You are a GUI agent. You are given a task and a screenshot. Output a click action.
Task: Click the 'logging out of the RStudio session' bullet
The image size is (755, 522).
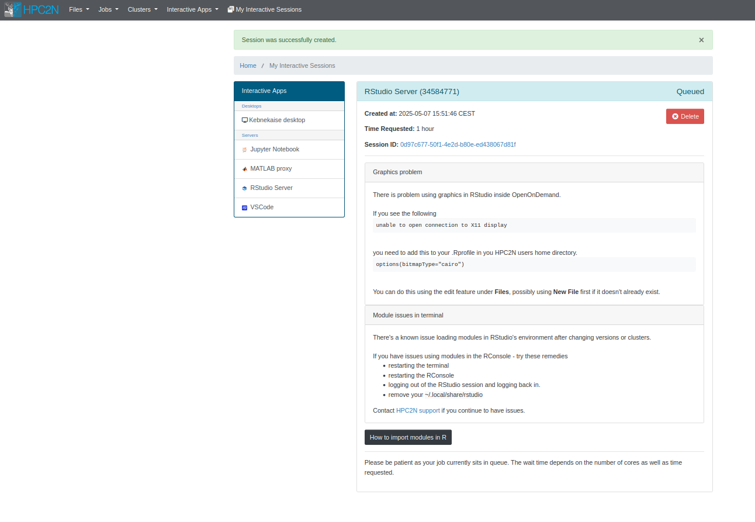point(464,385)
